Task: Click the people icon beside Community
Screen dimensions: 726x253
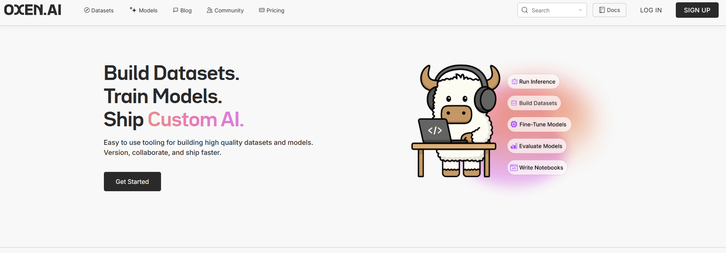Action: point(210,10)
